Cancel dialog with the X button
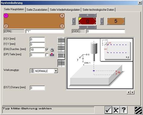The image size is (143, 115). coord(116,110)
